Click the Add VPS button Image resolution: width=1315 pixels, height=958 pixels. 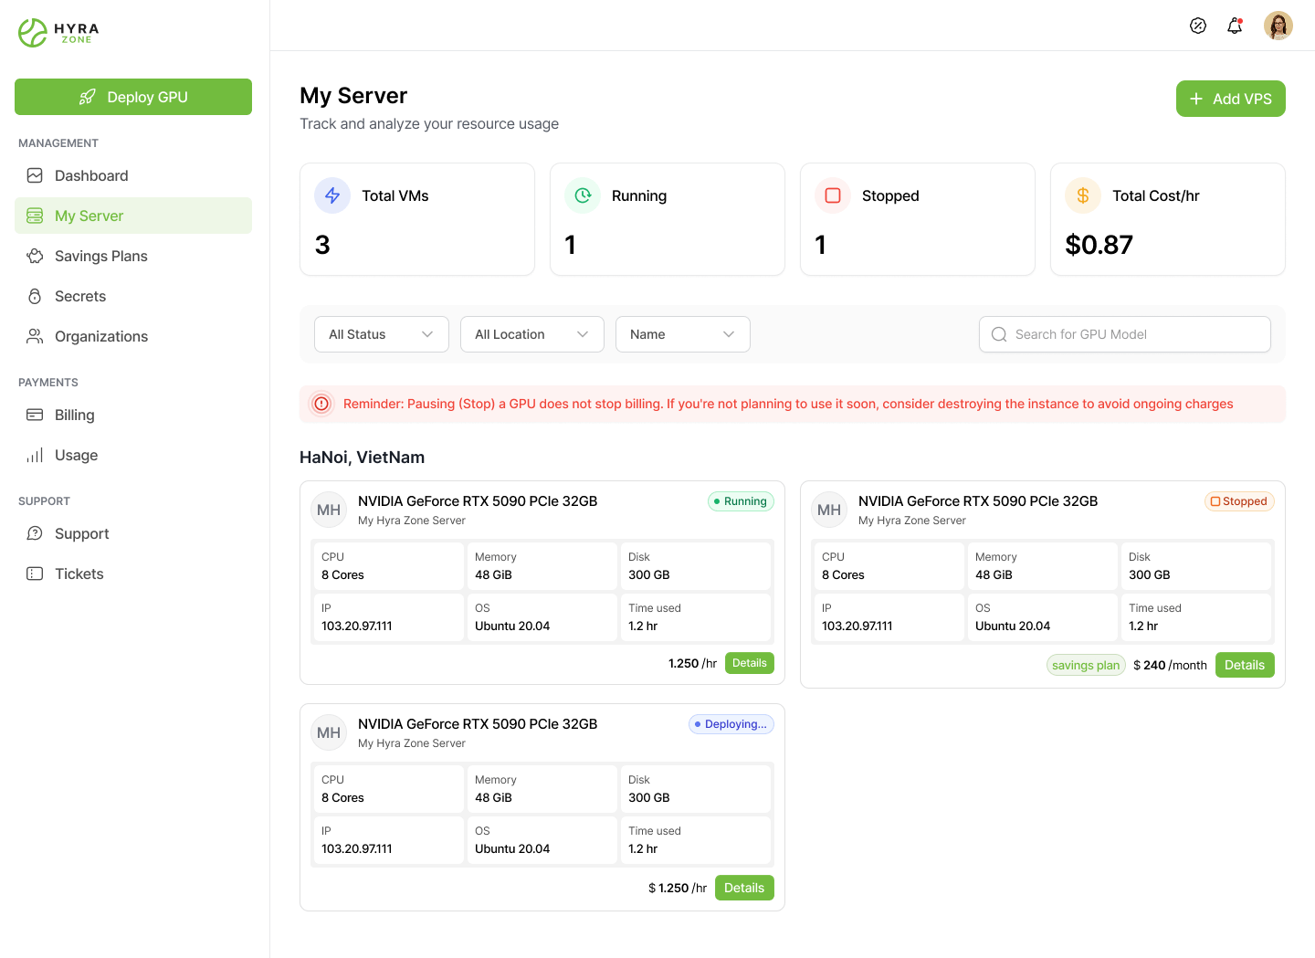coord(1230,99)
